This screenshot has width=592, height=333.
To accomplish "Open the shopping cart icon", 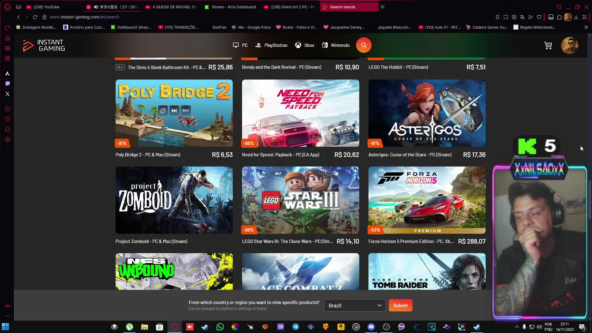I will [x=548, y=45].
